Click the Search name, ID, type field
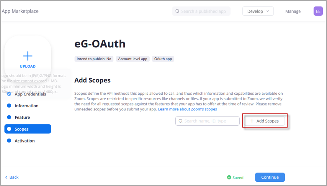The width and height of the screenshot is (327, 186). (x=208, y=121)
